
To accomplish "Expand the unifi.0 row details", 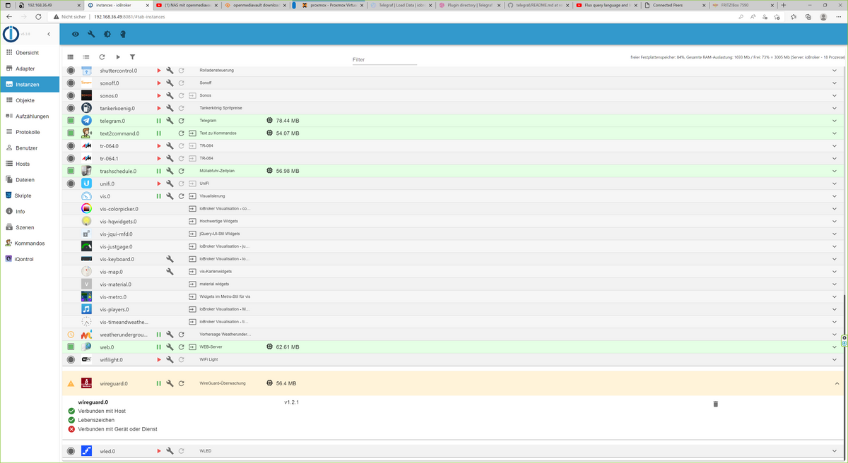I will coord(835,184).
